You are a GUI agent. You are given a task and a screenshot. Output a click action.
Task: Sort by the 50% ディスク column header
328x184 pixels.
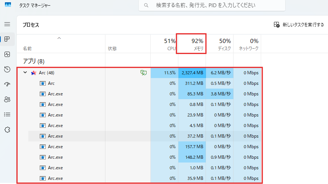coord(220,44)
